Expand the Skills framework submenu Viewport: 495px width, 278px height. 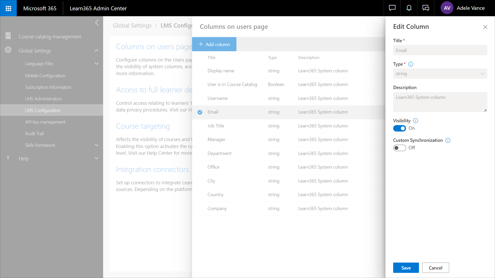pyautogui.click(x=97, y=145)
